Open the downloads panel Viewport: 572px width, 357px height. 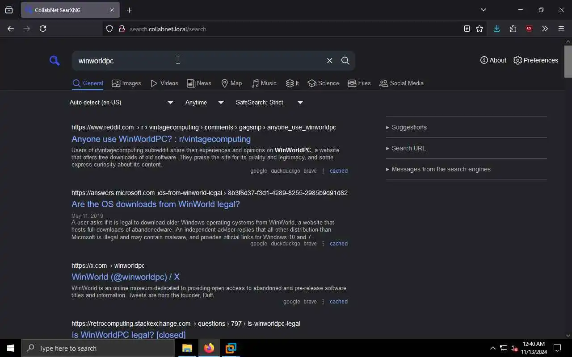click(x=496, y=29)
